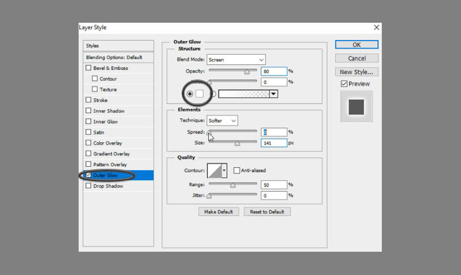
Task: Click the Jitter percentage input field
Action: pyautogui.click(x=274, y=196)
